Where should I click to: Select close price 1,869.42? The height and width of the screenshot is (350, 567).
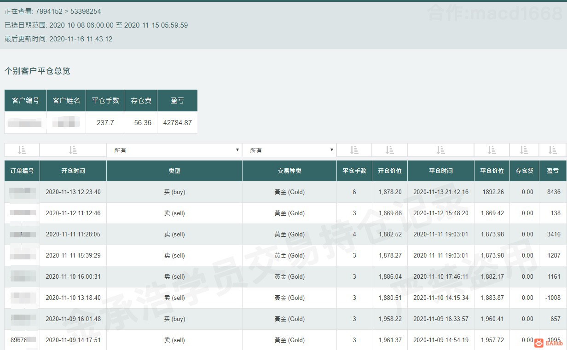click(x=492, y=213)
